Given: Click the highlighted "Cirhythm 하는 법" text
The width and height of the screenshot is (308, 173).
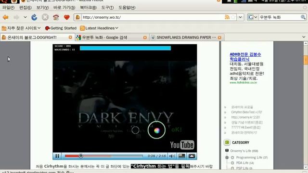Looking at the screenshot, I should click(x=160, y=166).
